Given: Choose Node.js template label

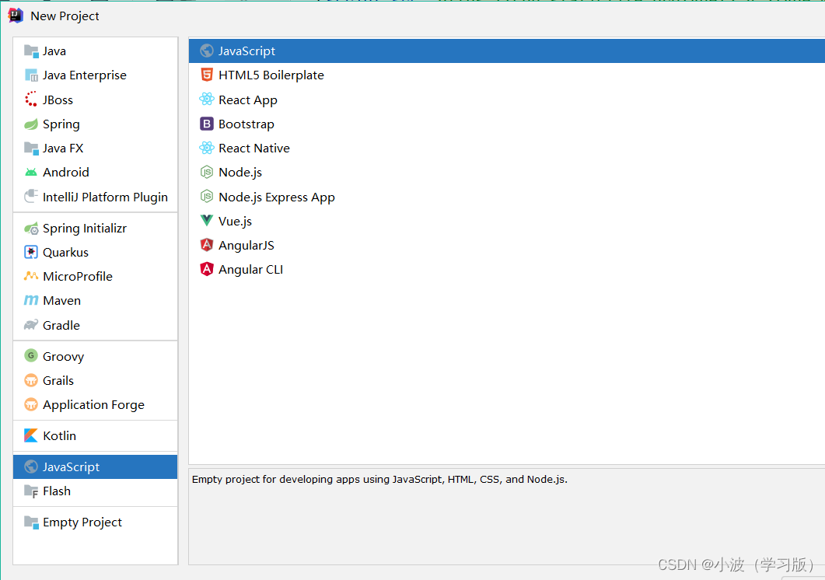Looking at the screenshot, I should pyautogui.click(x=240, y=173).
